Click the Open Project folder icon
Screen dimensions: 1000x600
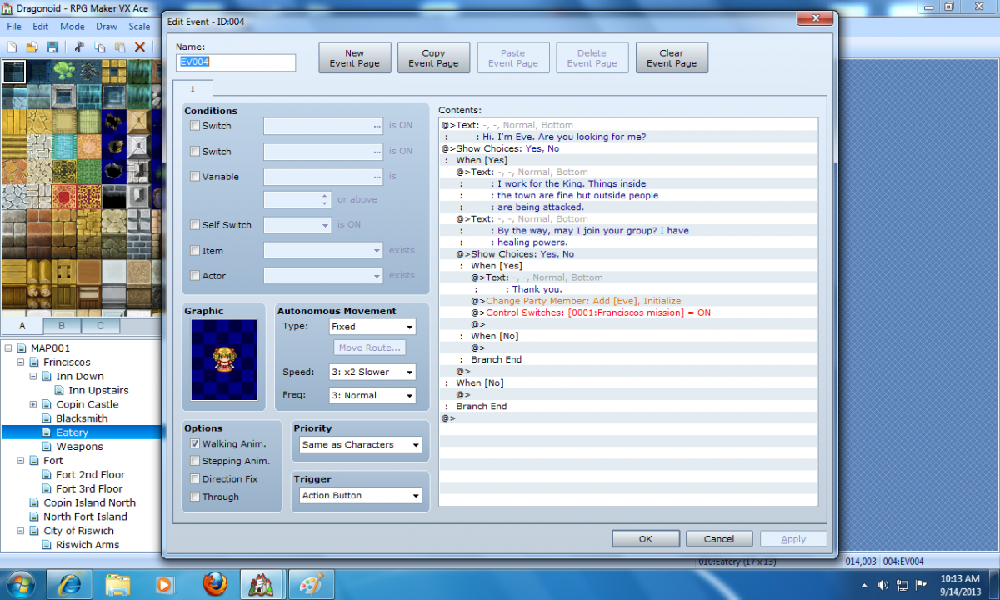[x=32, y=47]
